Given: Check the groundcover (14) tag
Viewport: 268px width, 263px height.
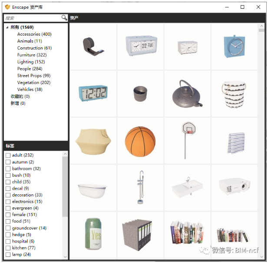Looking at the screenshot, I should (x=8, y=228).
